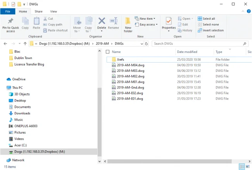Open the Easy access dropdown
The width and height of the screenshot is (252, 170).
pyautogui.click(x=147, y=24)
